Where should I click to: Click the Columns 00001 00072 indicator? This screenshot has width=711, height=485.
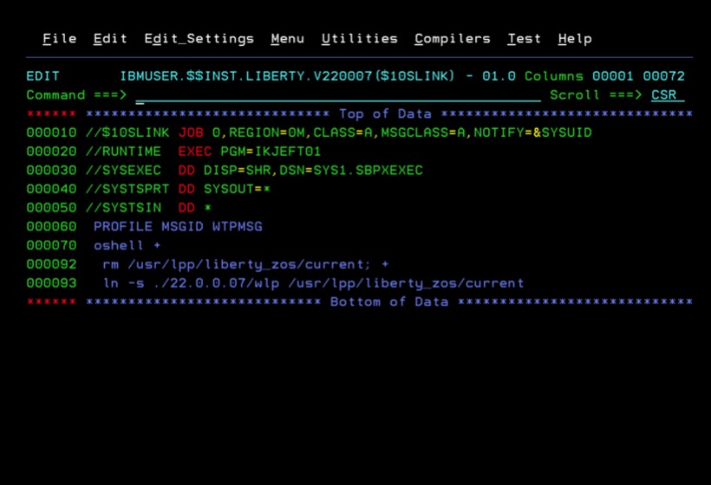604,76
